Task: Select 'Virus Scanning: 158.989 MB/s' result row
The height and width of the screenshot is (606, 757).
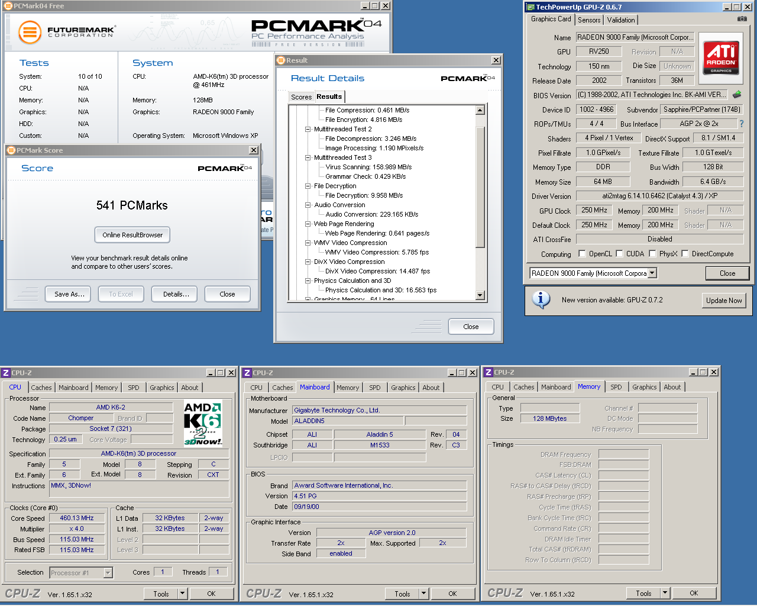Action: click(368, 167)
